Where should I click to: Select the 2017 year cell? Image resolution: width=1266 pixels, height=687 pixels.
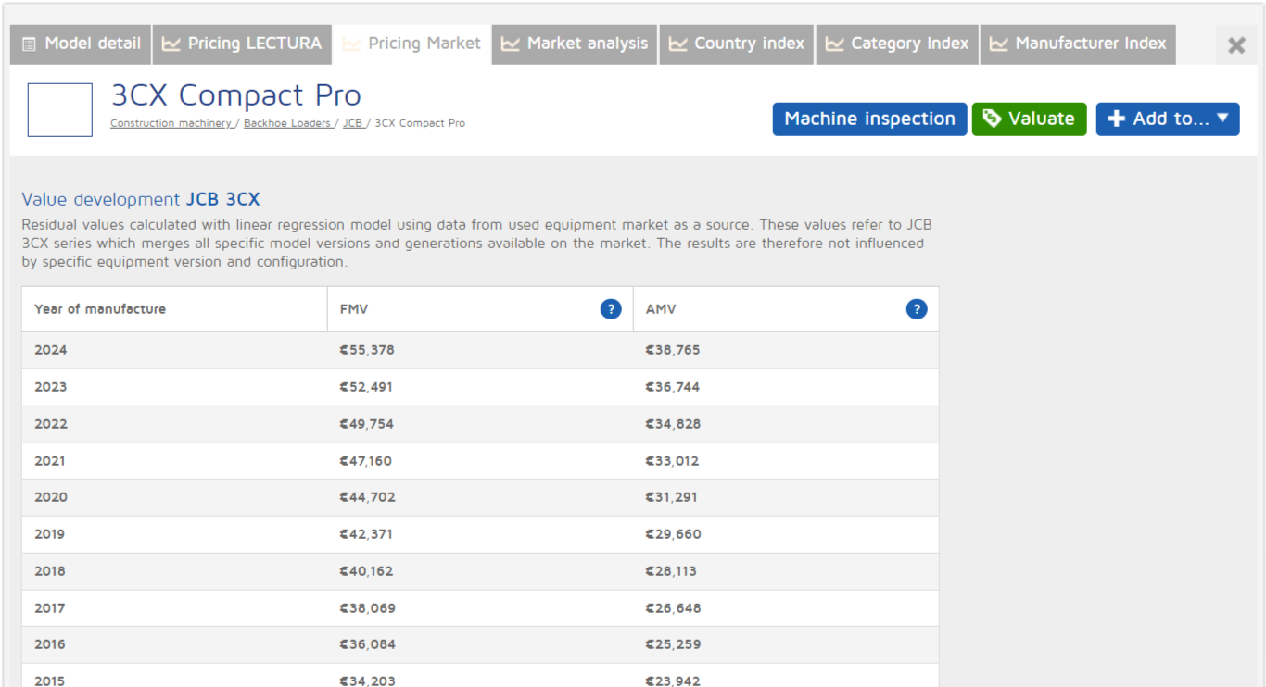tap(50, 608)
